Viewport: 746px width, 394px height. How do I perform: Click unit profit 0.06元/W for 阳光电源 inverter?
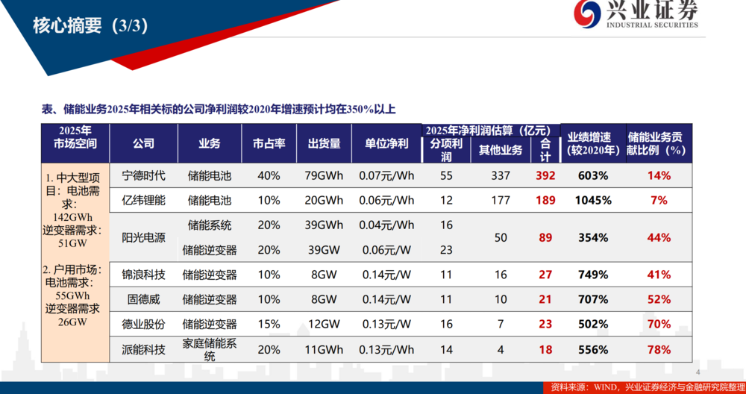pyautogui.click(x=386, y=250)
